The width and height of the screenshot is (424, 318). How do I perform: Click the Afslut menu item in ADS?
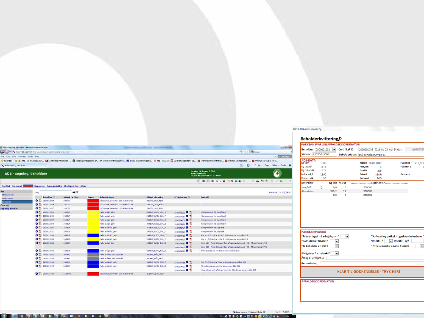[x=83, y=186]
